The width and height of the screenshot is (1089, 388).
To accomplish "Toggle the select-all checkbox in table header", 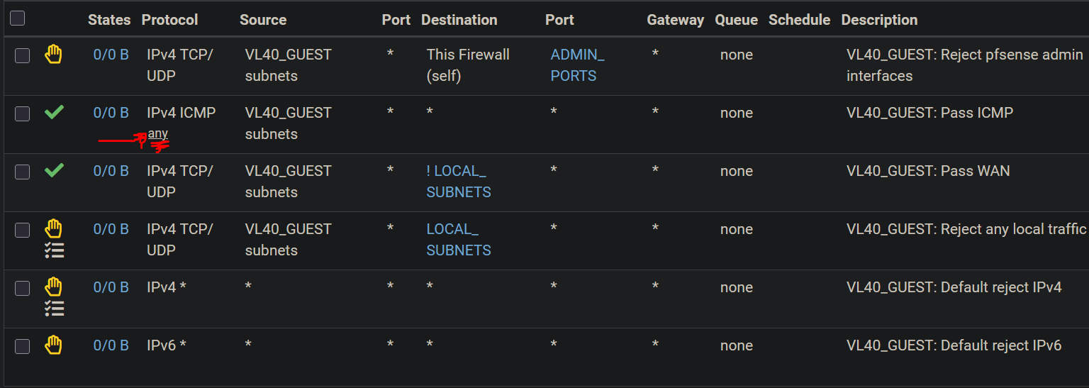I will point(18,18).
